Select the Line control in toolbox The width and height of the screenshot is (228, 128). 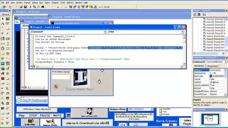coord(7,58)
